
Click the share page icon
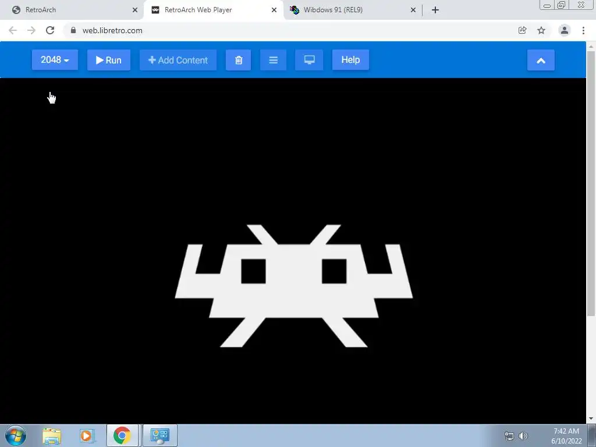pos(522,30)
